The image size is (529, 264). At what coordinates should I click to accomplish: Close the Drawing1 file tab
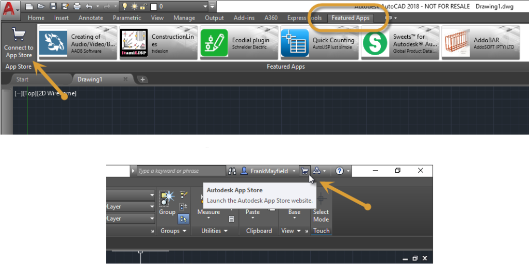[x=125, y=79]
